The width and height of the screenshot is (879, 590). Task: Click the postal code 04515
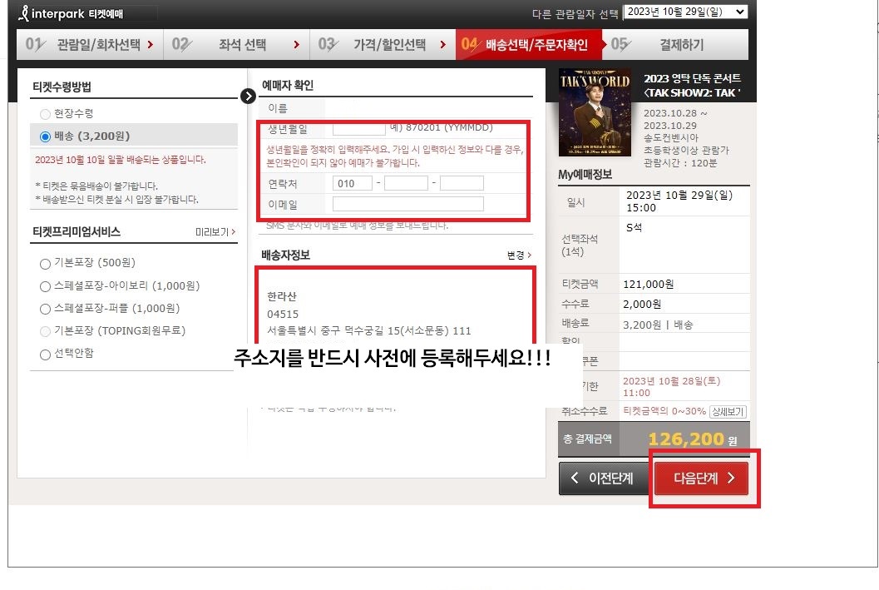(x=283, y=314)
